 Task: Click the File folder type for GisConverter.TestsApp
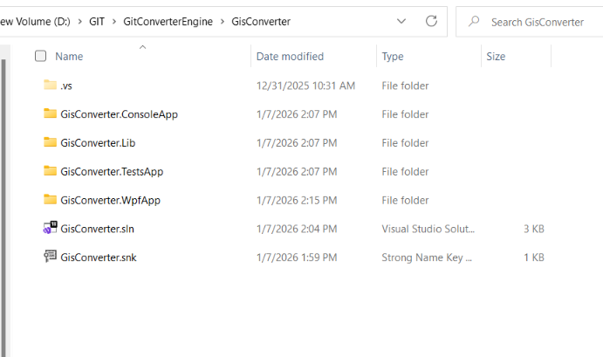point(405,172)
